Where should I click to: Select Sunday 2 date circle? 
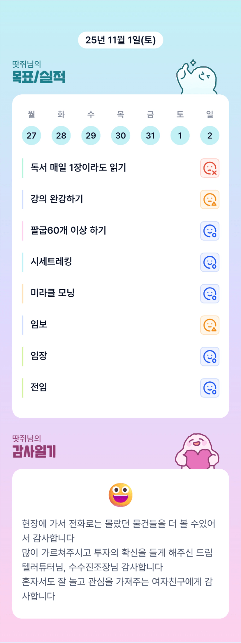[x=210, y=135]
